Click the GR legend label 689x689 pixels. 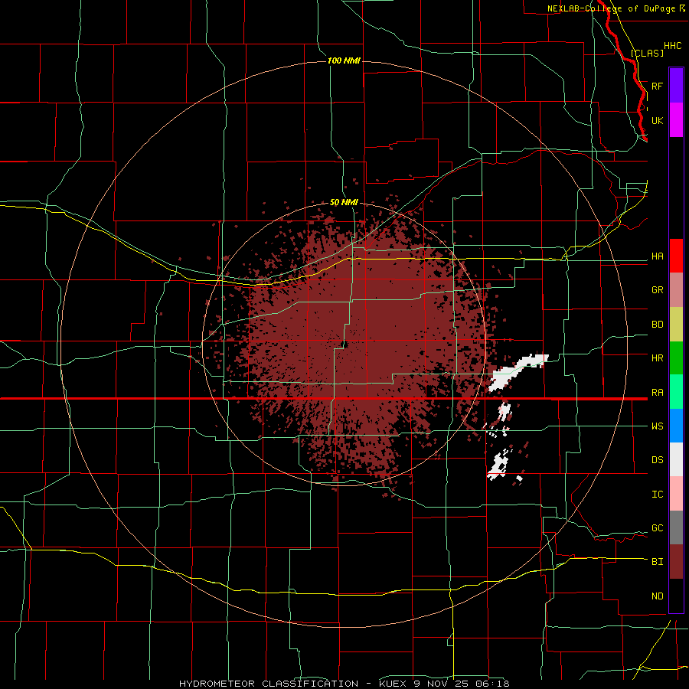click(x=657, y=290)
